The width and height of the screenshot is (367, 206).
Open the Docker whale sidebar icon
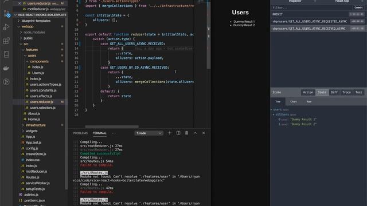tap(6, 68)
